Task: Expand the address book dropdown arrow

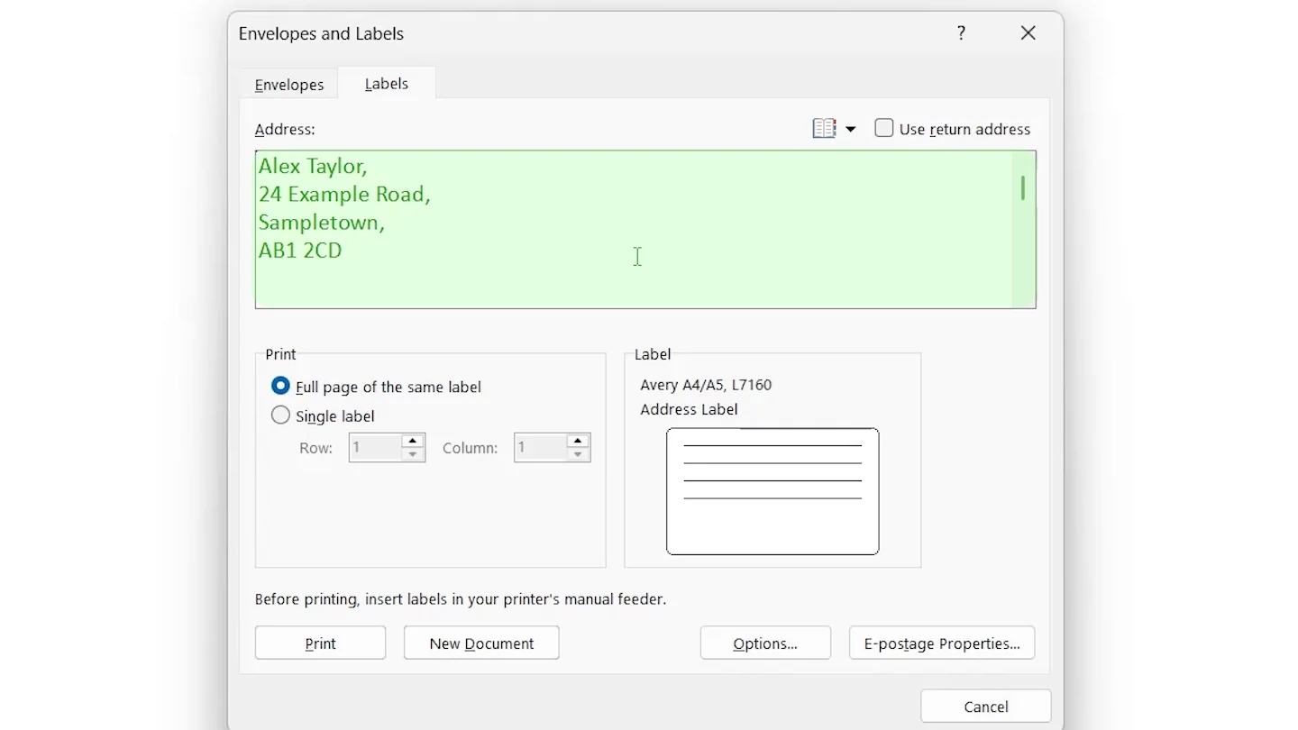Action: 850,130
